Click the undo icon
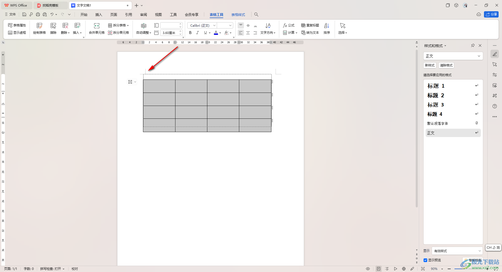This screenshot has width=502, height=272. pos(52,14)
